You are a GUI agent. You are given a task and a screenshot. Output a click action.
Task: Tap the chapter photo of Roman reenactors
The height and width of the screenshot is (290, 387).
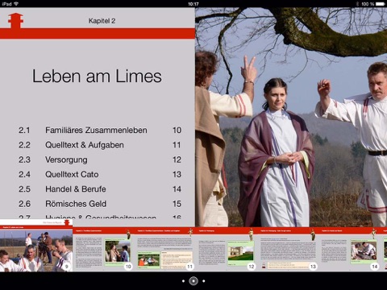pyautogui.click(x=291, y=117)
